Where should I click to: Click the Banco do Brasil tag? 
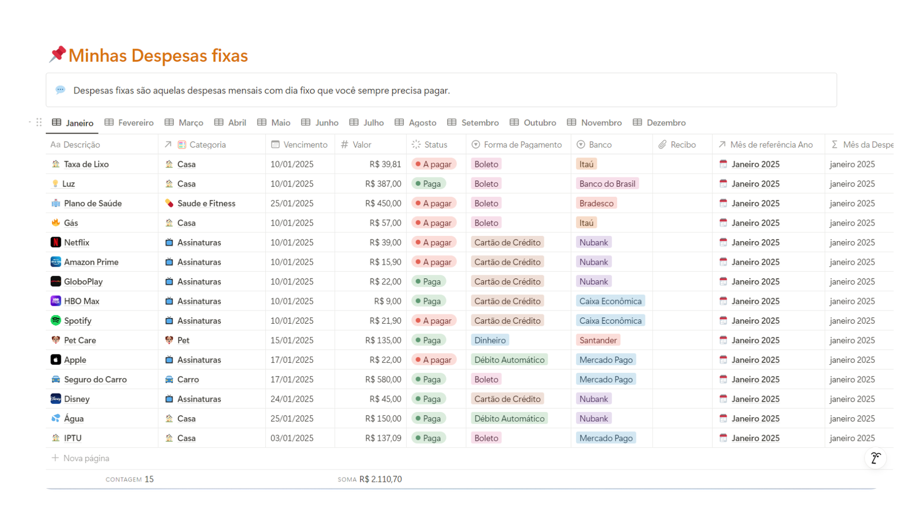[607, 184]
